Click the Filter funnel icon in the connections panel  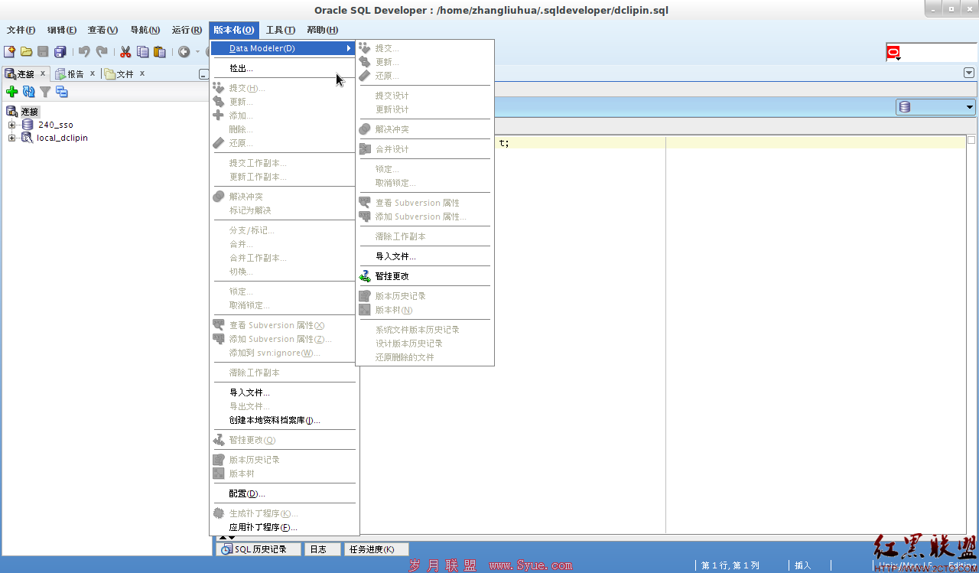tap(45, 92)
